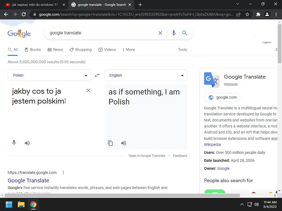The width and height of the screenshot is (282, 211).
Task: Share this page via address bar icon
Action: tap(238, 14)
